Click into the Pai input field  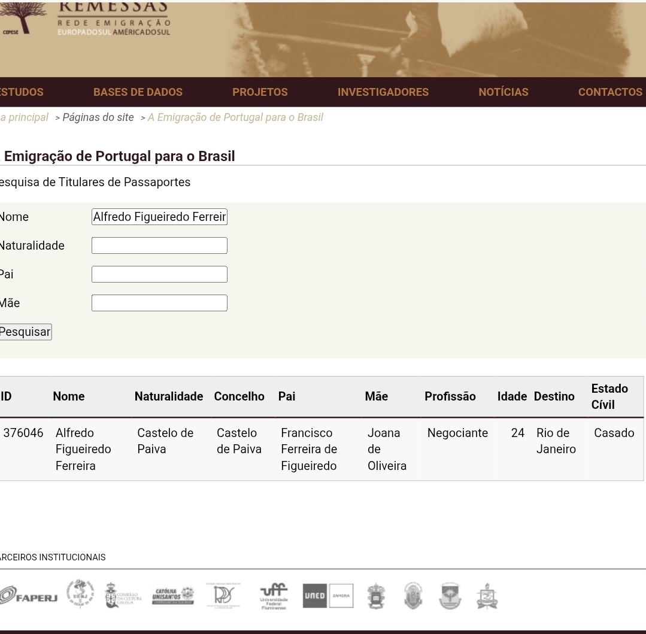pyautogui.click(x=159, y=274)
